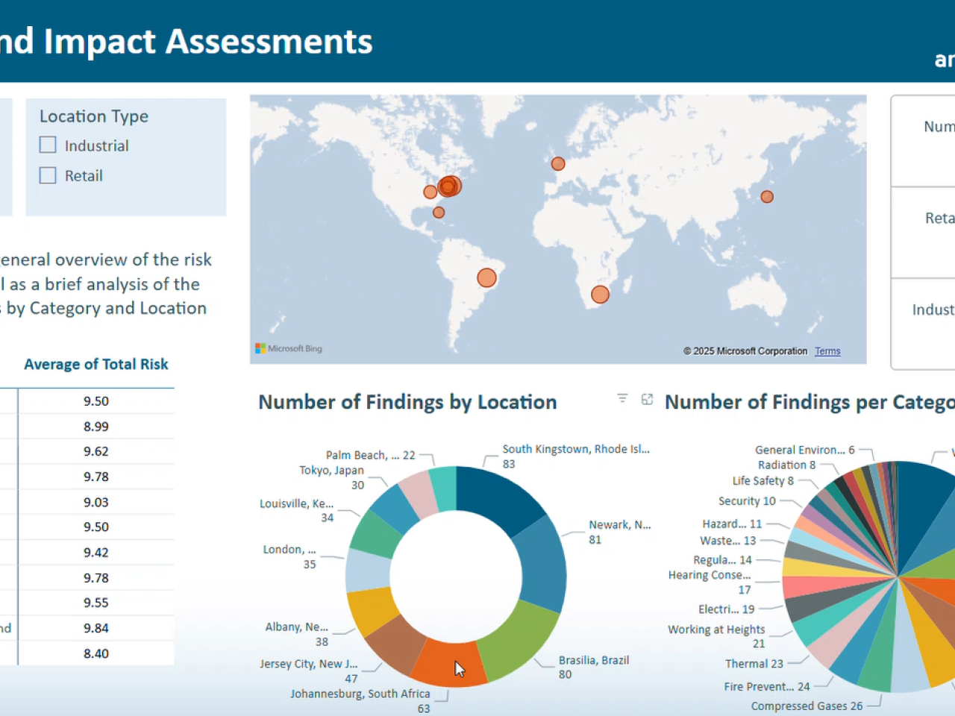Viewport: 955px width, 716px height.
Task: Enable the Retail location type checkbox
Action: 48,175
